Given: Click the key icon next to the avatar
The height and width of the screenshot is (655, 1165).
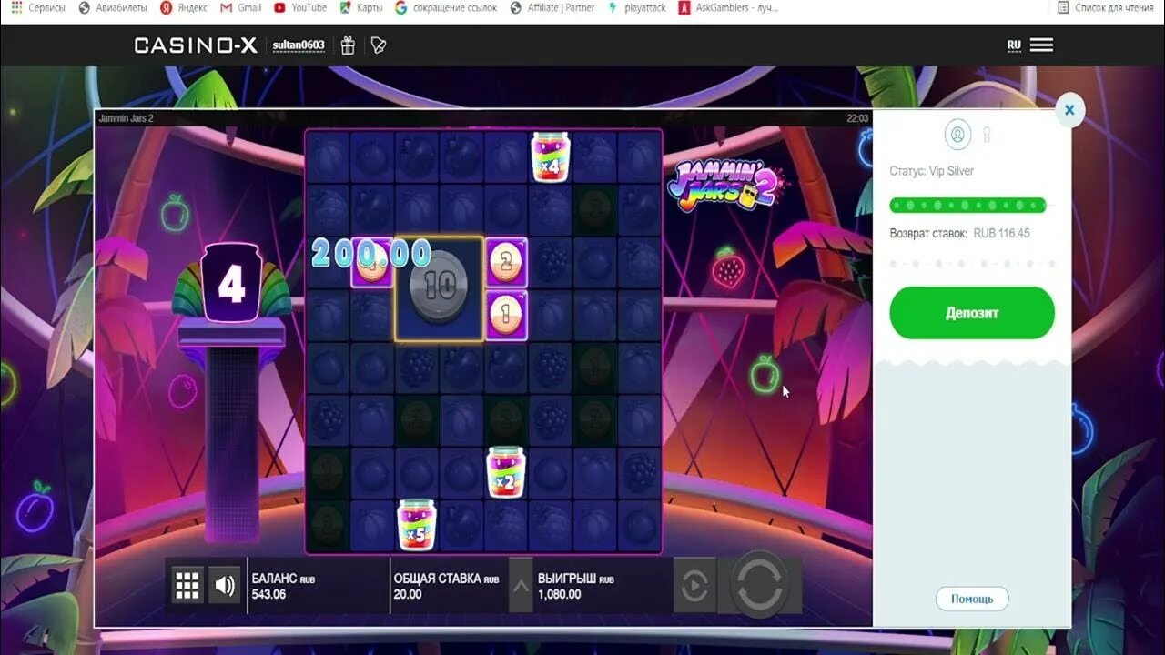Looking at the screenshot, I should pyautogui.click(x=987, y=135).
